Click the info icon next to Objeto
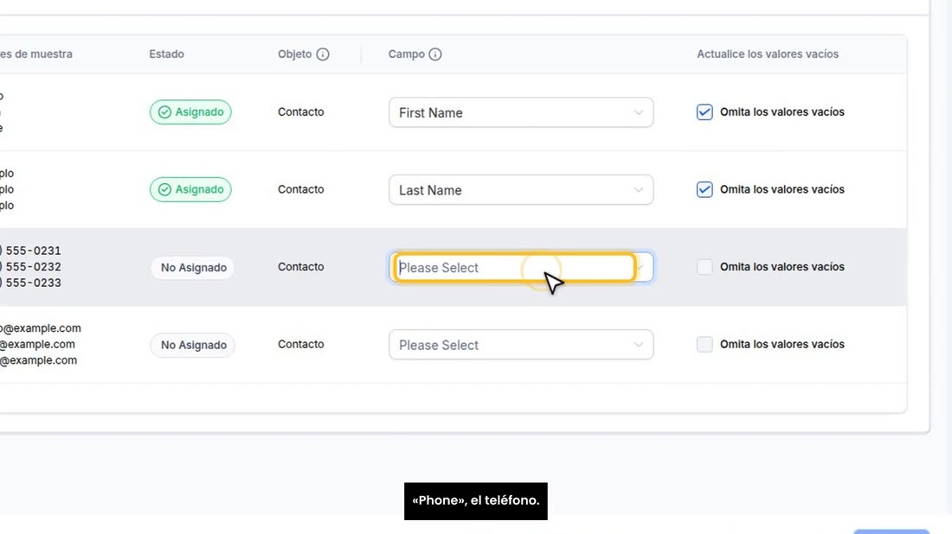 [323, 54]
